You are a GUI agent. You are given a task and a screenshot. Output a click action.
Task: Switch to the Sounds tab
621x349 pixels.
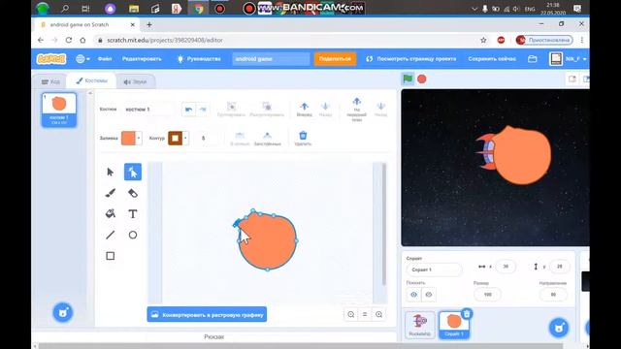tap(135, 81)
